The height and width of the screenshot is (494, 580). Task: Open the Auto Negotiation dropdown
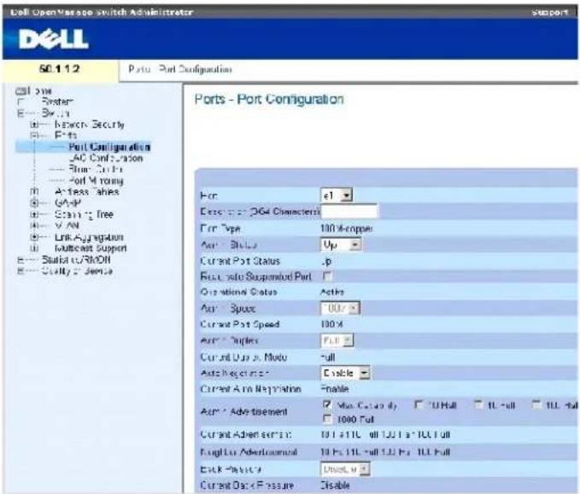coord(345,373)
